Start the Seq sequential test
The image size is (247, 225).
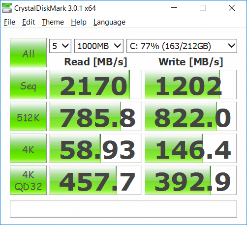[x=28, y=84]
